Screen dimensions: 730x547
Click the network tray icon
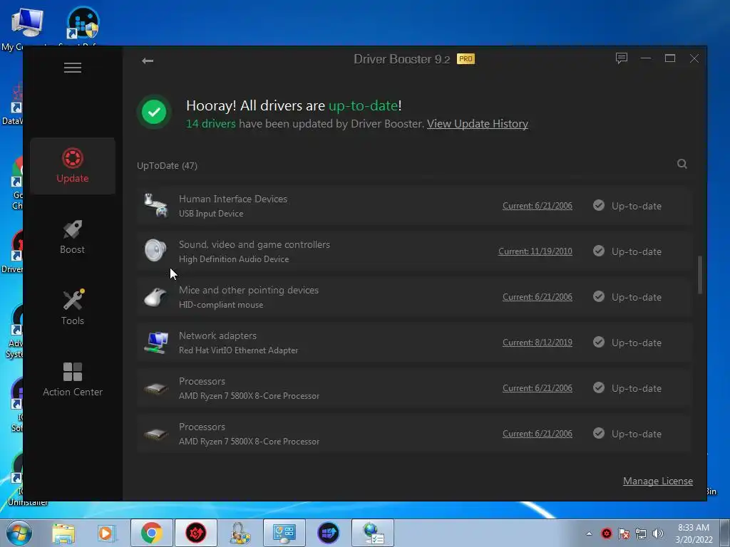coord(641,533)
